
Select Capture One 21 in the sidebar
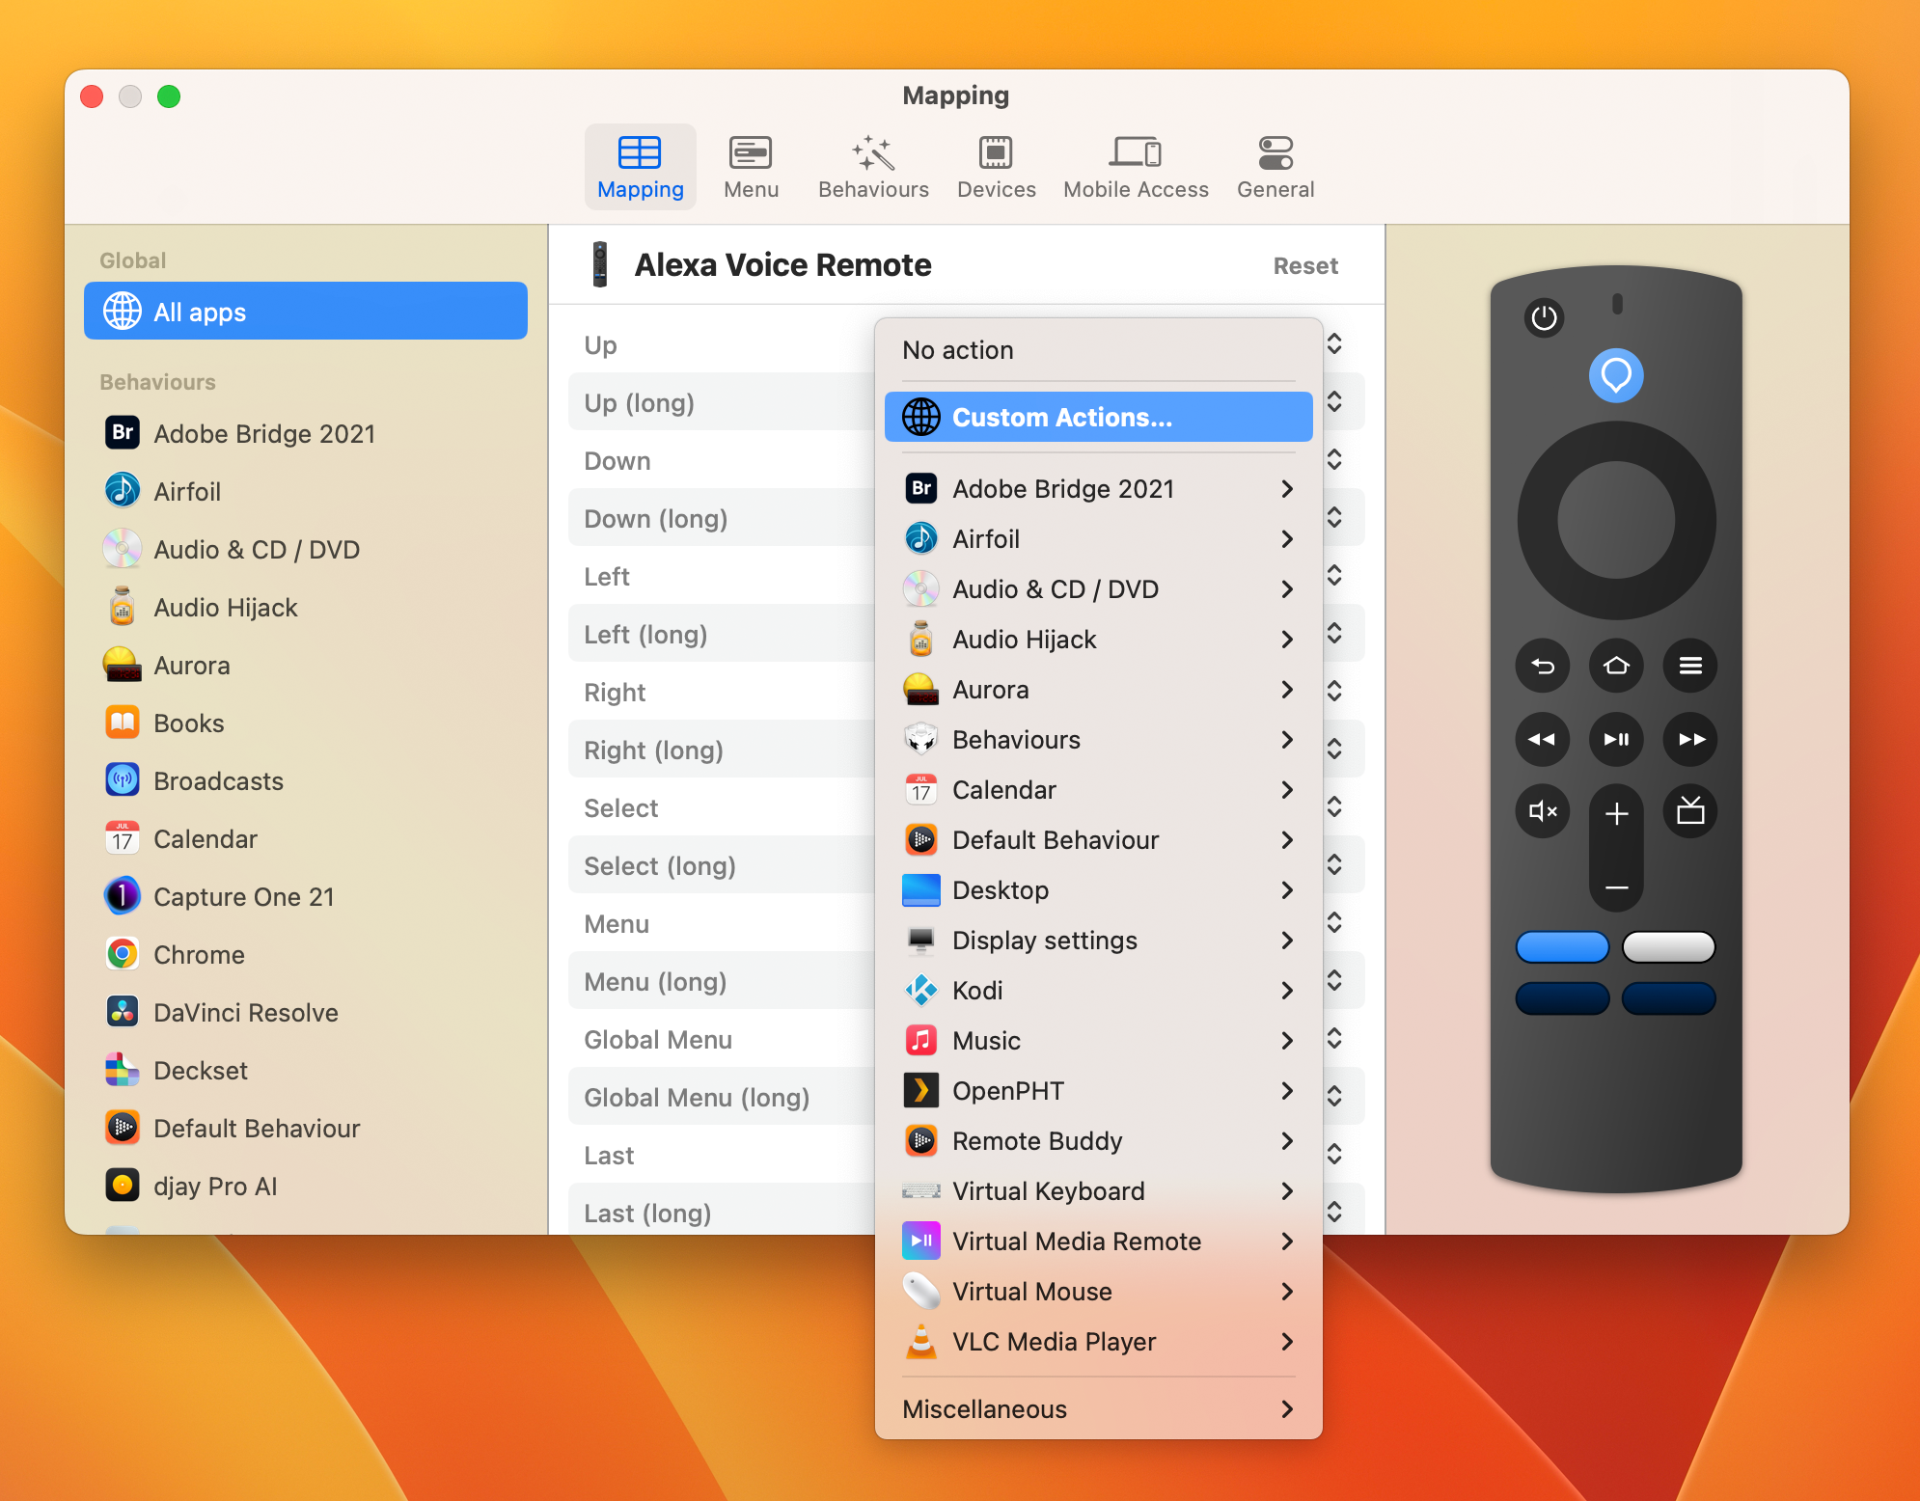305,896
